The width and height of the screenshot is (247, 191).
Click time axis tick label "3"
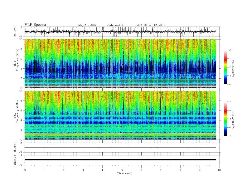pyautogui.click(x=83, y=170)
